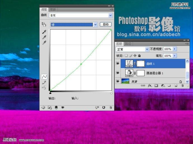Open the curves preset dropdown showing 自定
The width and height of the screenshot is (193, 144).
tap(81, 15)
